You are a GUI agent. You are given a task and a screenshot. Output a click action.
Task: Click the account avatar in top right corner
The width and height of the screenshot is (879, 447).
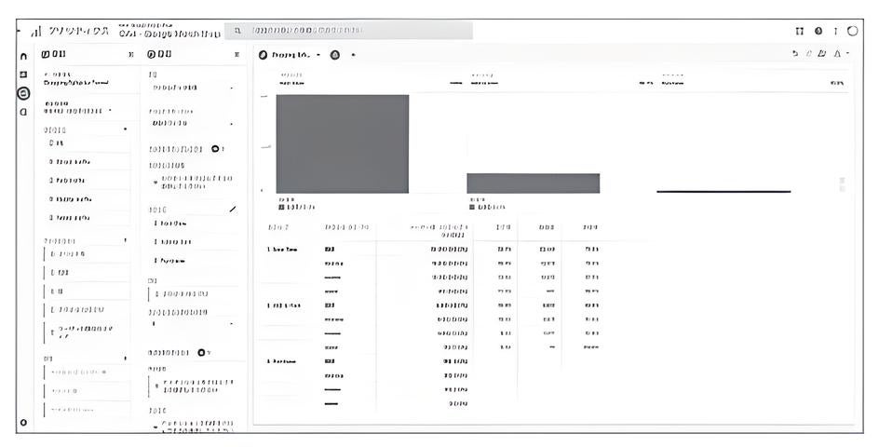852,31
